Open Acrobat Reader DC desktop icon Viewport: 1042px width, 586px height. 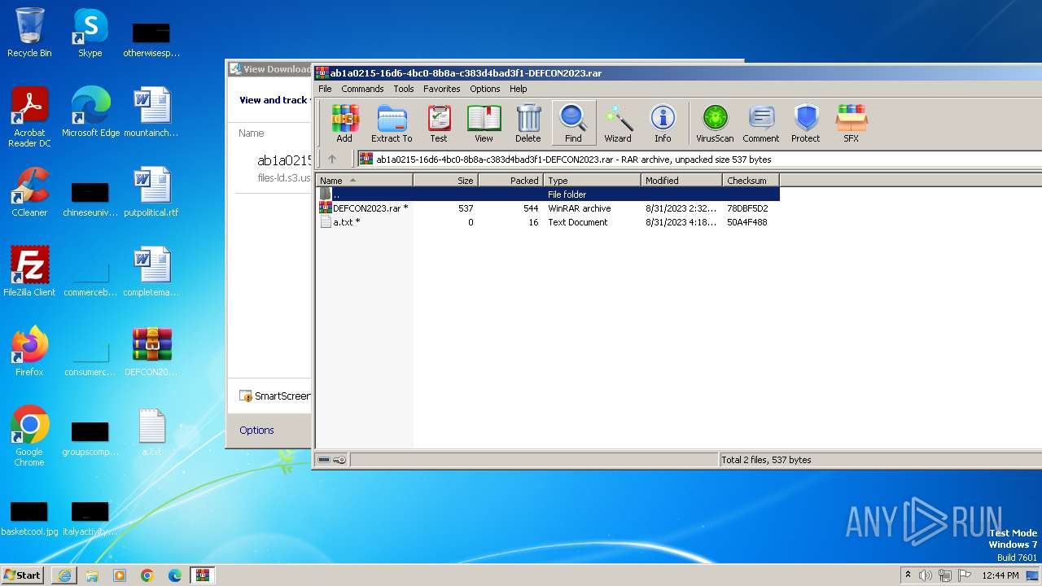click(x=29, y=117)
